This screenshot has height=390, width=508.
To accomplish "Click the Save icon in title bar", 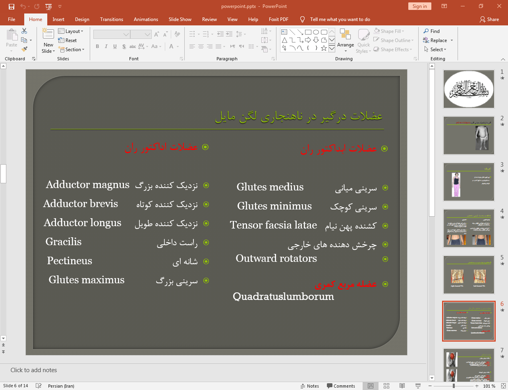I will coord(11,6).
